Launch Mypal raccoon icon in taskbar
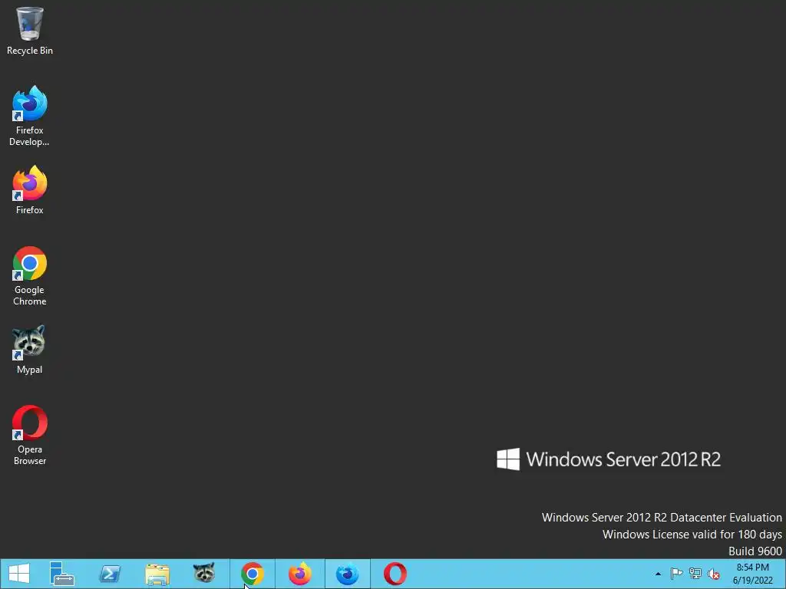Screen dimensions: 786x589 (x=204, y=574)
